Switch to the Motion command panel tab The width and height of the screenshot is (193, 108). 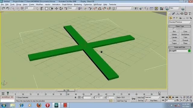click(x=182, y=13)
